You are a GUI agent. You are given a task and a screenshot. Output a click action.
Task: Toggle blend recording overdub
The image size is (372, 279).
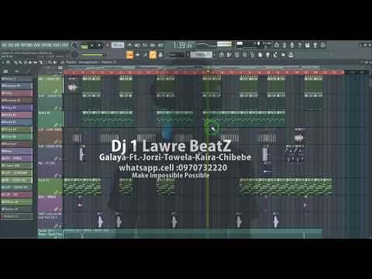(x=153, y=45)
